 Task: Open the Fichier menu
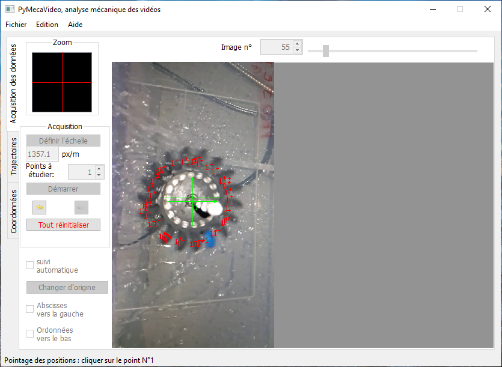coord(16,25)
